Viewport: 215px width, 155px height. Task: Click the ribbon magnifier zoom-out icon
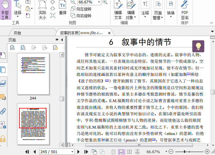73,2
